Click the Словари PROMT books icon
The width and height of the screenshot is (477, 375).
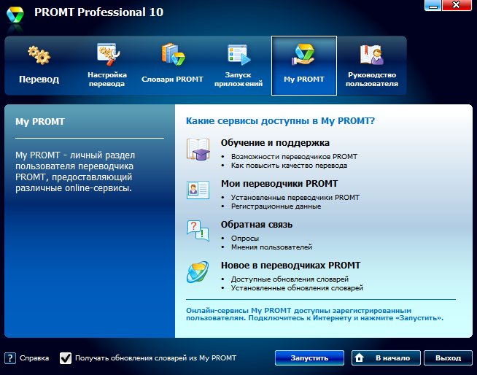[x=173, y=54]
